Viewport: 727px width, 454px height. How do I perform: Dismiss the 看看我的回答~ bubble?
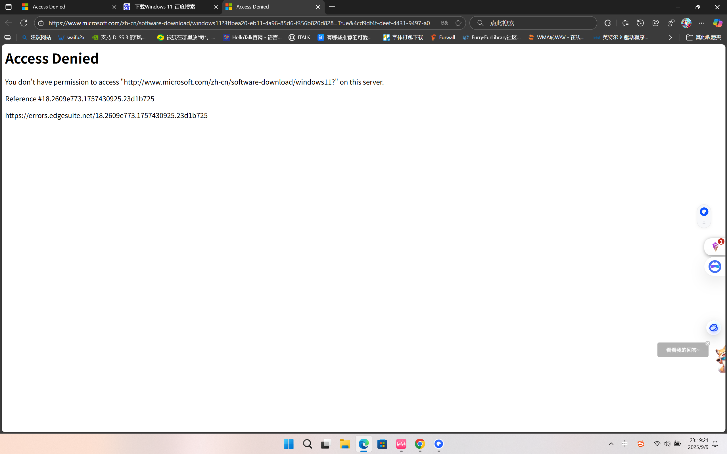[x=708, y=343]
